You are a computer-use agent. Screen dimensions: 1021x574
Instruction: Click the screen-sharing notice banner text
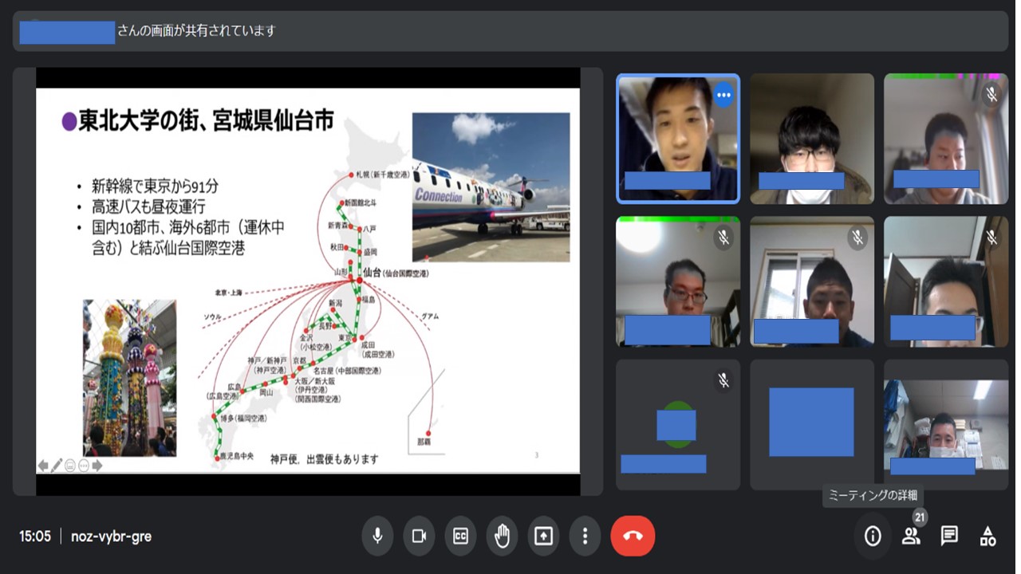tap(196, 31)
